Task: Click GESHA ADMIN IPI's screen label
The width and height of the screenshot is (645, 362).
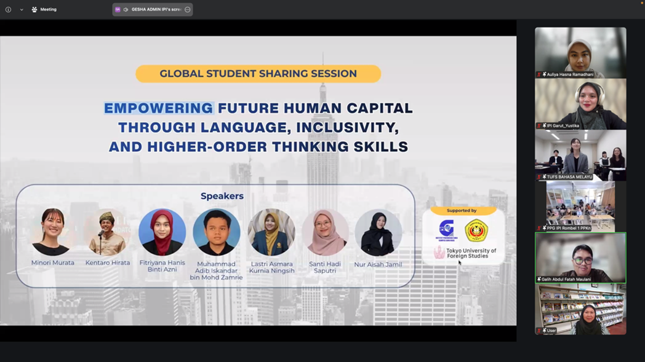Action: [x=156, y=10]
